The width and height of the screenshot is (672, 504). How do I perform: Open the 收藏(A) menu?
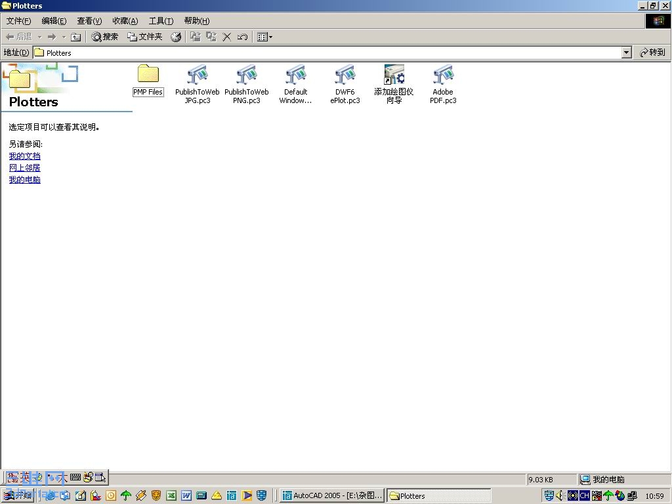pos(125,21)
